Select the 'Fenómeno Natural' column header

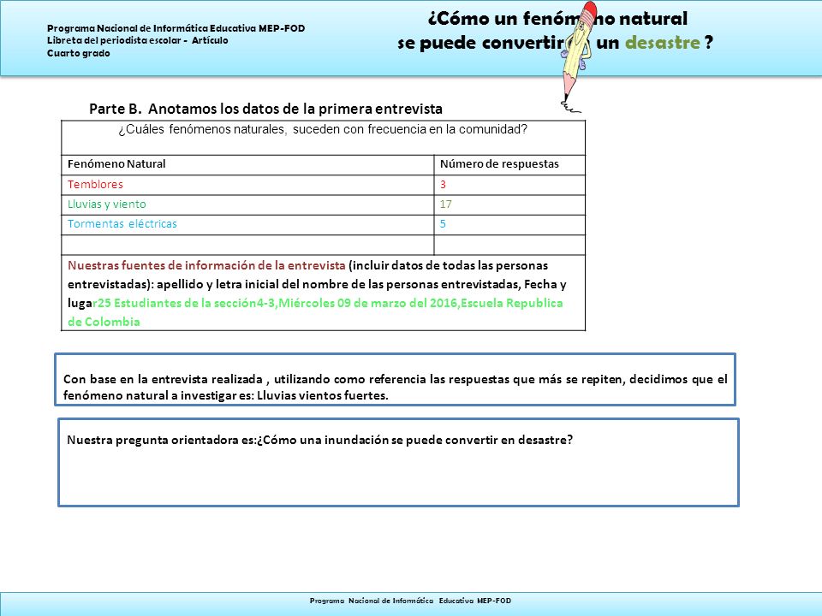pyautogui.click(x=247, y=164)
